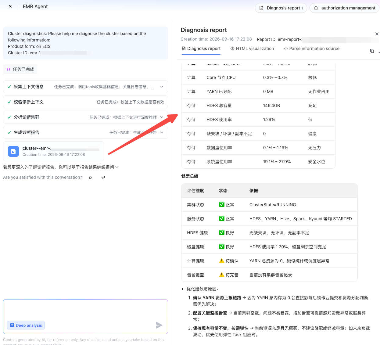380x345 pixels.
Task: Select the ClusterState=RUNNING text
Action: tap(273, 205)
